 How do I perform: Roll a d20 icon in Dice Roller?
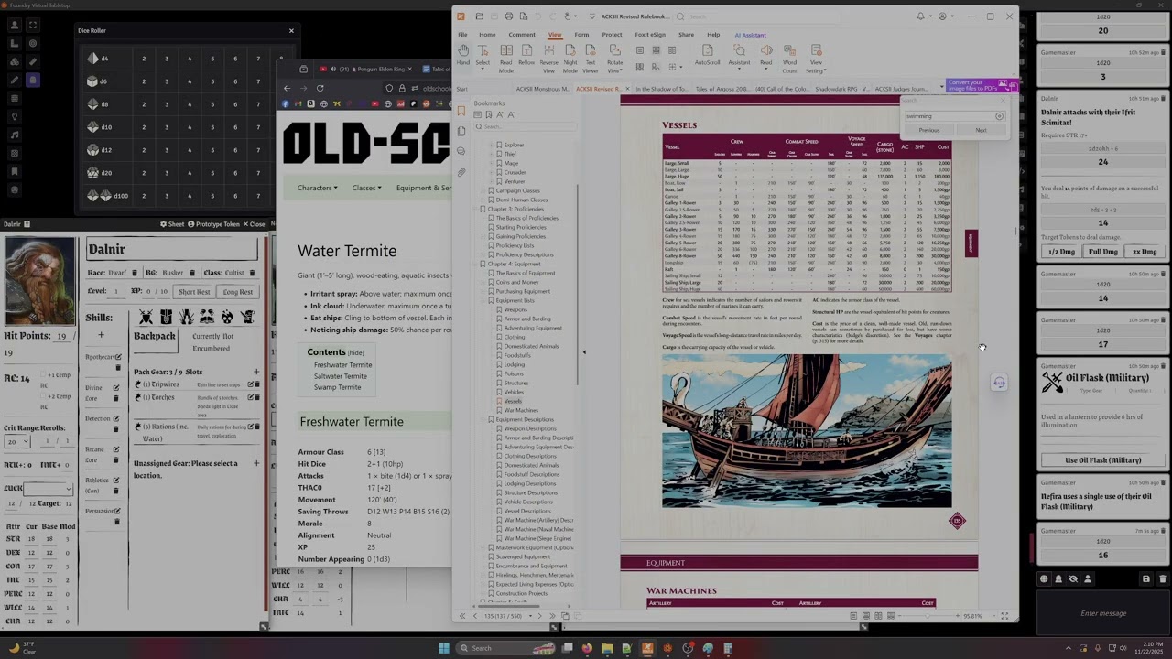click(x=93, y=173)
